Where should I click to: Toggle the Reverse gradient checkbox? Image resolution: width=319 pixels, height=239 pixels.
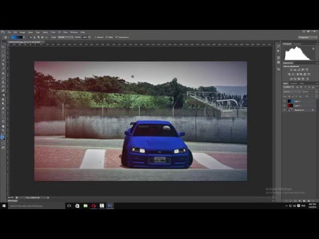click(x=96, y=37)
